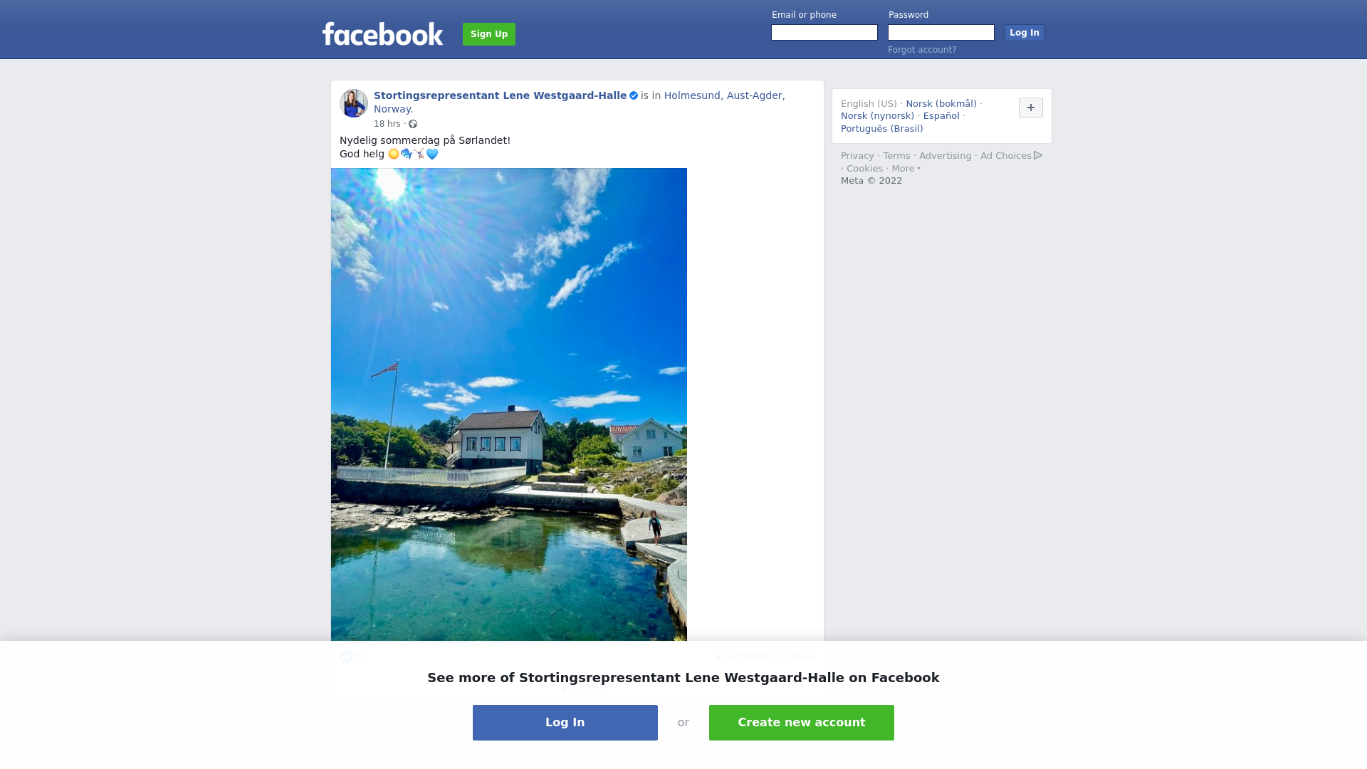Open the Forgot account link

pyautogui.click(x=922, y=50)
